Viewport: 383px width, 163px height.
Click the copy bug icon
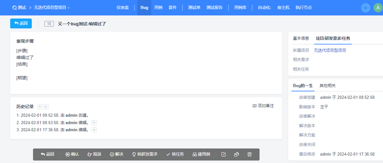click(237, 154)
